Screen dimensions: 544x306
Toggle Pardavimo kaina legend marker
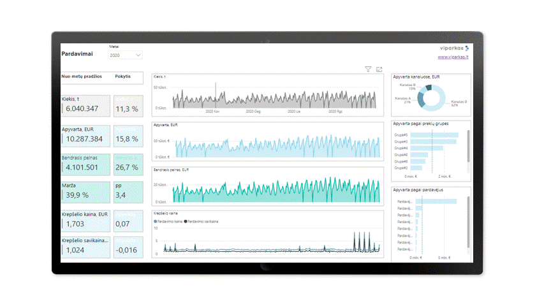point(156,221)
